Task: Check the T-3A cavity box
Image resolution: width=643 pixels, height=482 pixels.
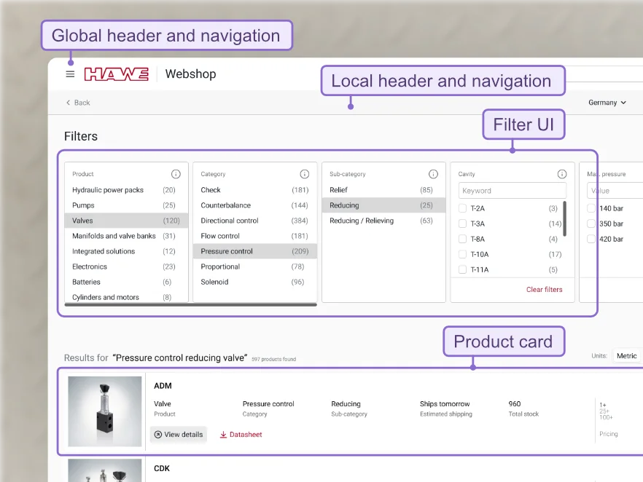Action: click(x=462, y=224)
